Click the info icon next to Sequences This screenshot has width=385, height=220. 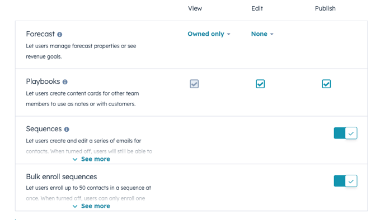pos(67,130)
